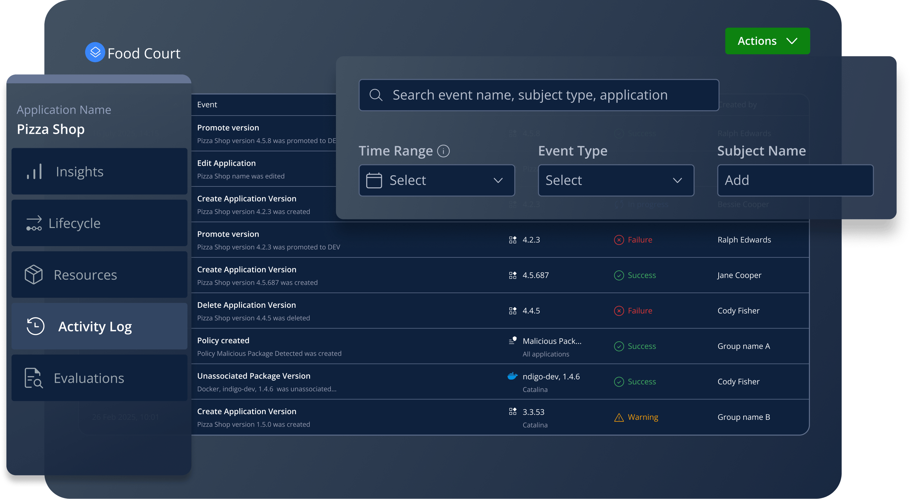The image size is (912, 499).
Task: Click the Time Range info icon
Action: point(443,151)
